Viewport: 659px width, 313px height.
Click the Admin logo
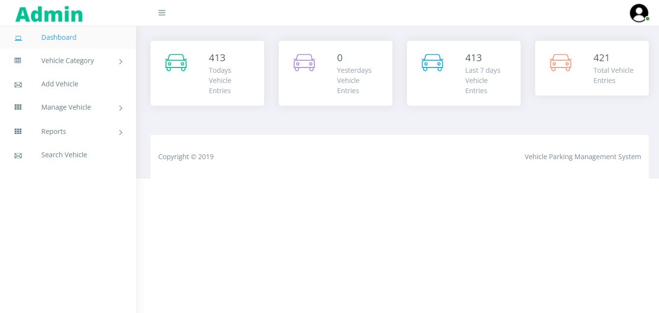[x=49, y=15]
